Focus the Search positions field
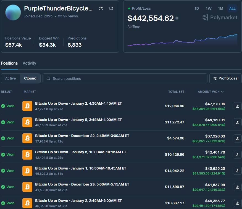The height and width of the screenshot is (209, 242). (x=125, y=78)
